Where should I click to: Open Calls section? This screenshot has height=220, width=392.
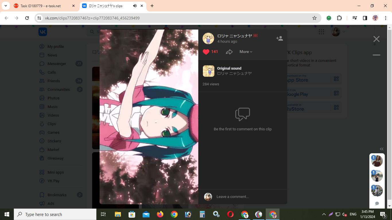coord(52,72)
